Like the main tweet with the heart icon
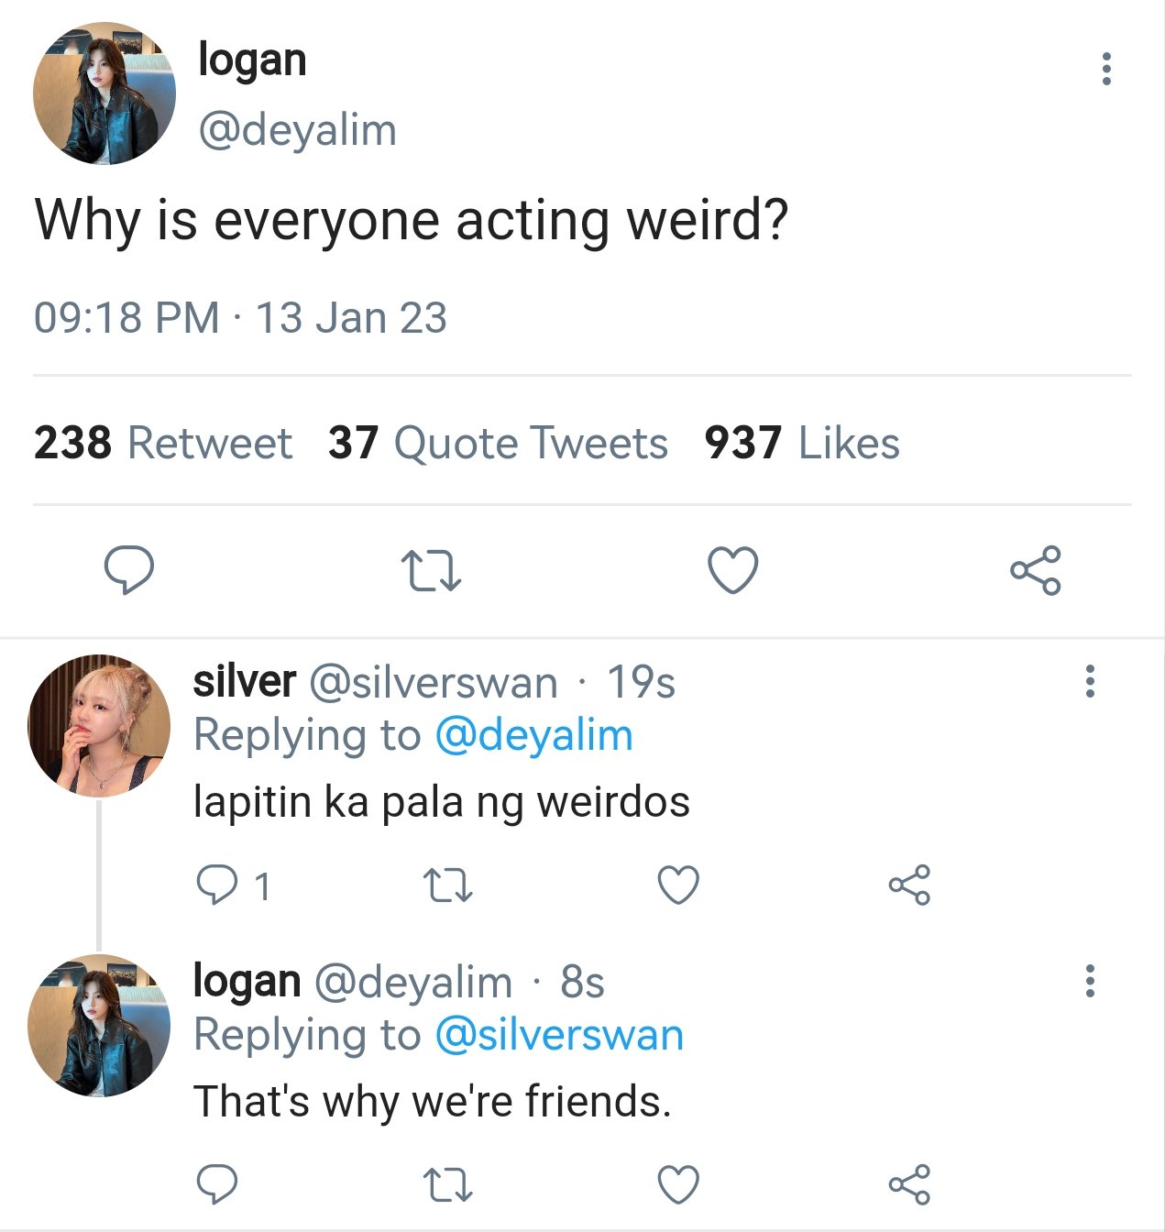 click(733, 570)
